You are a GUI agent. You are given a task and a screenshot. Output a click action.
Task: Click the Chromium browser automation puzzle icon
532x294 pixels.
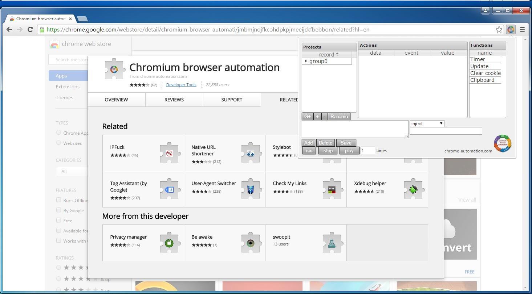click(114, 69)
